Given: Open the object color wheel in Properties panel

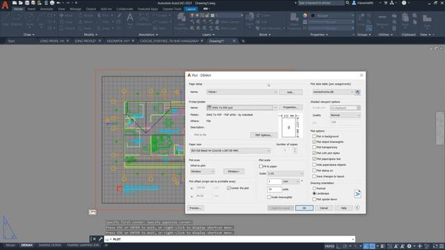Looking at the screenshot, I should pyautogui.click(x=305, y=15).
